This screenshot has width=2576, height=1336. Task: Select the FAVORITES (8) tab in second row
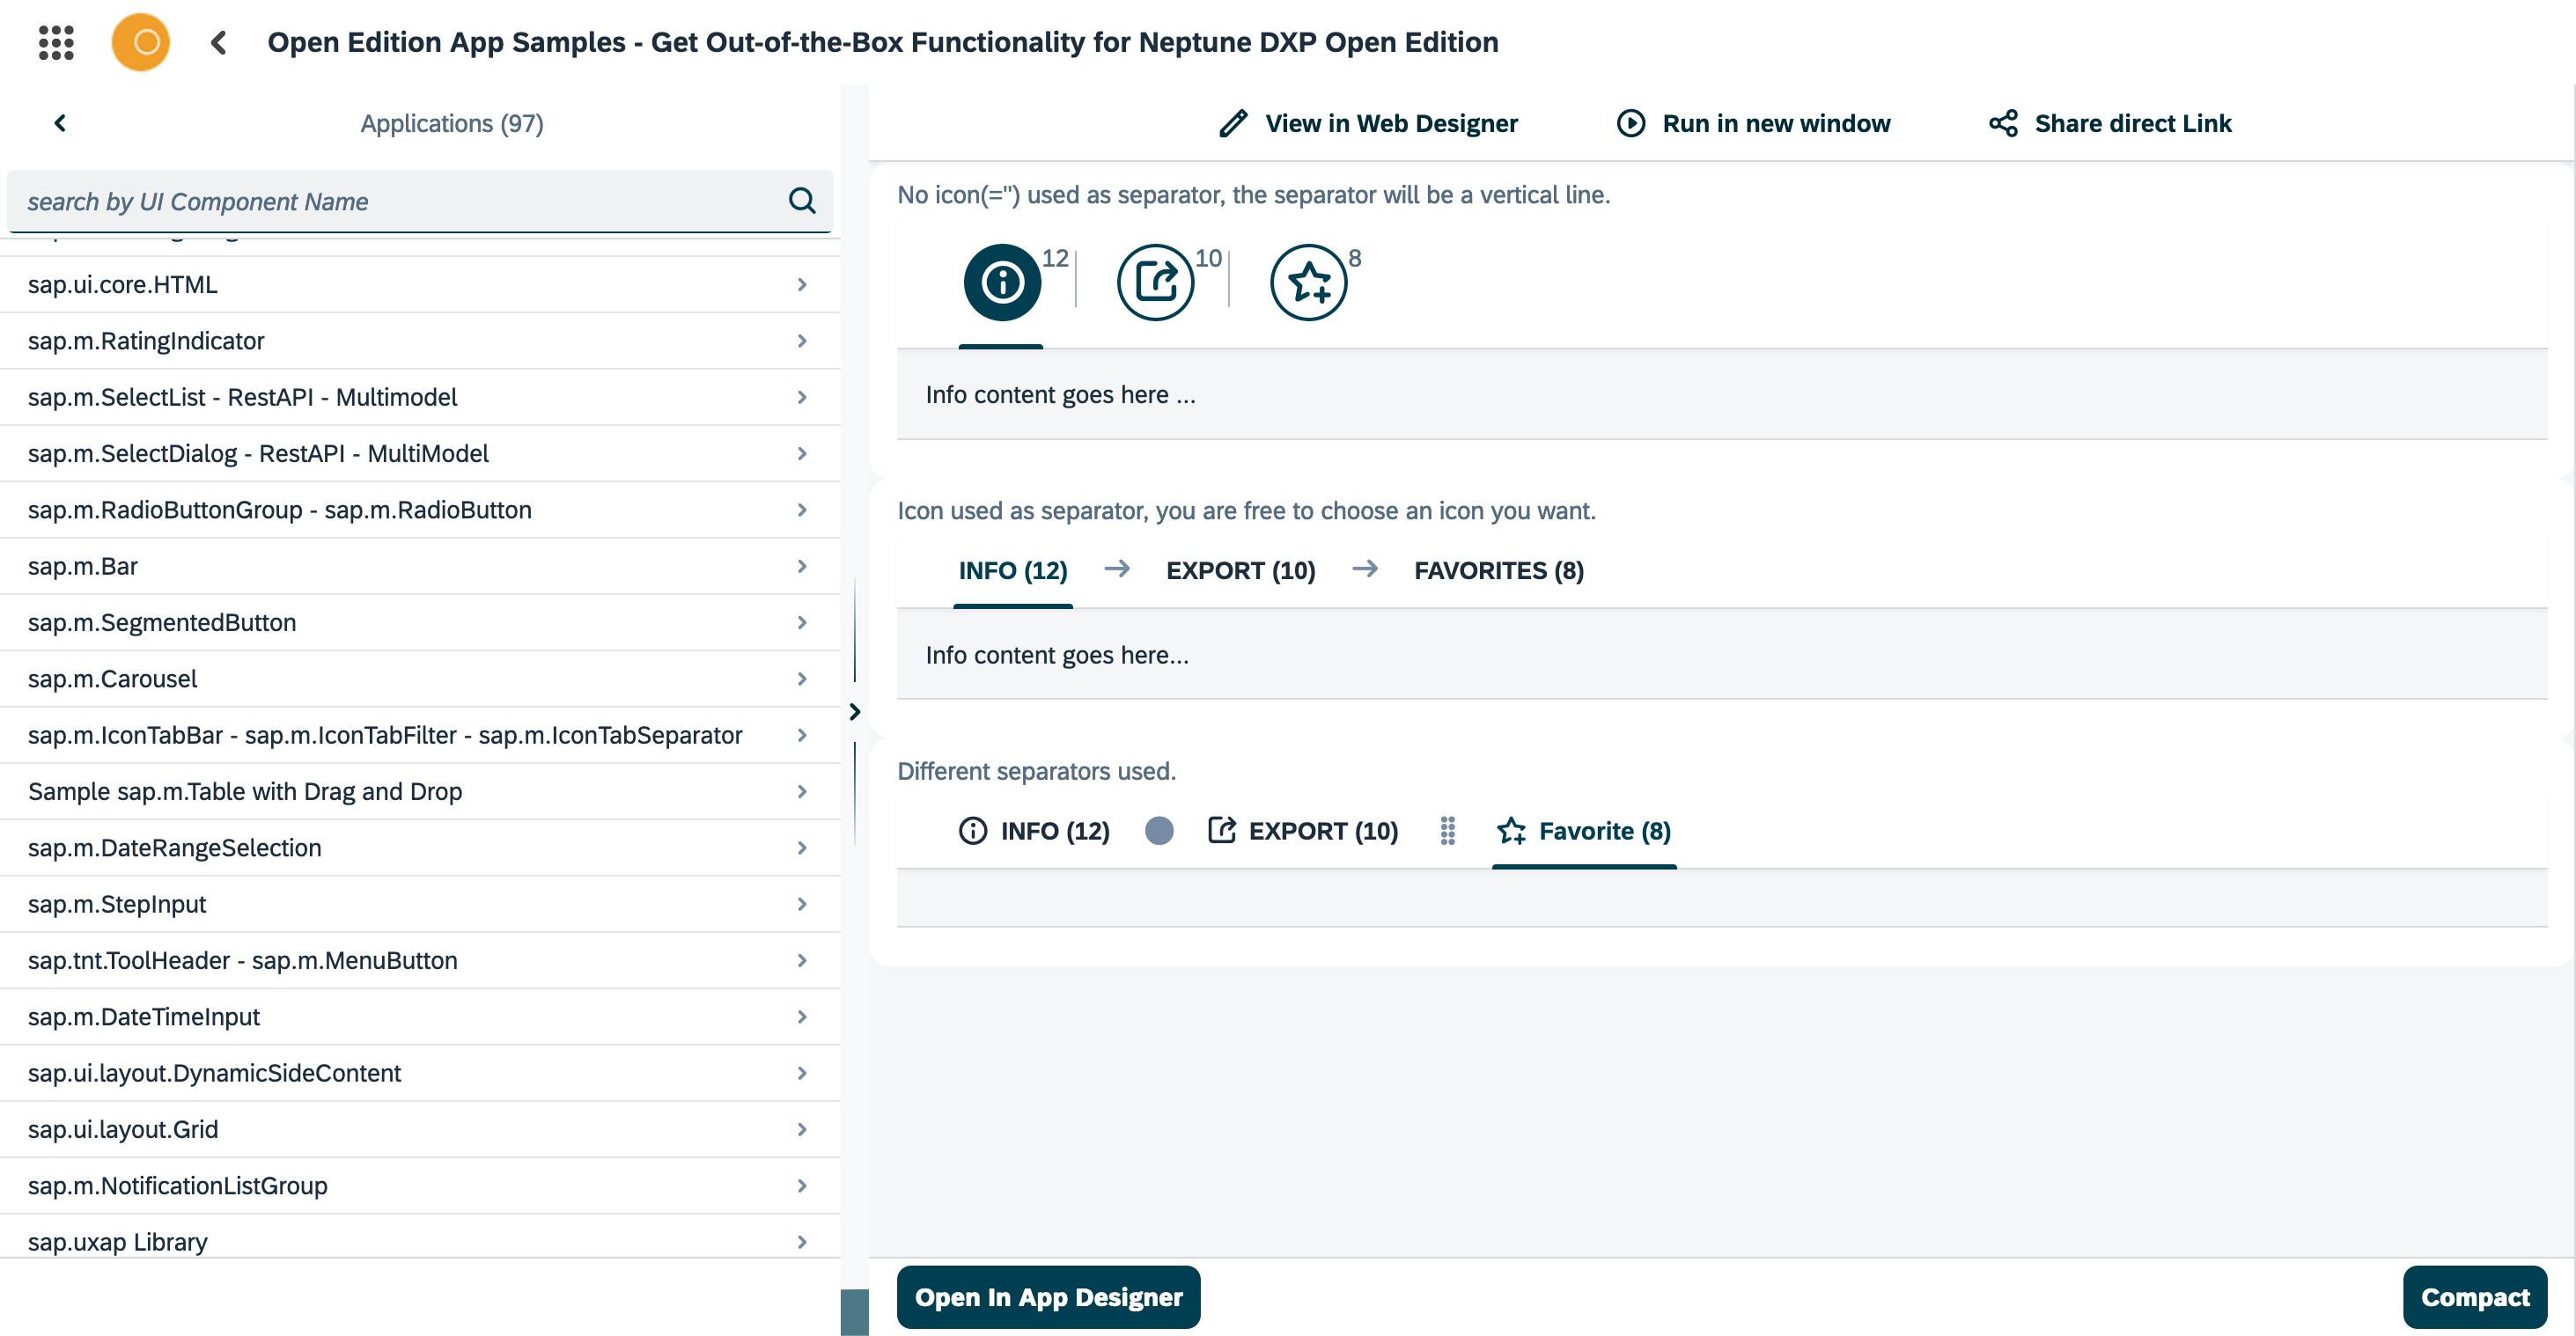(x=1498, y=569)
